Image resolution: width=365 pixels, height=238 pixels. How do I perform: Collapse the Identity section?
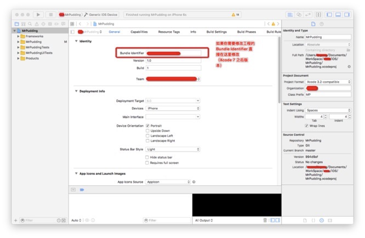click(76, 41)
